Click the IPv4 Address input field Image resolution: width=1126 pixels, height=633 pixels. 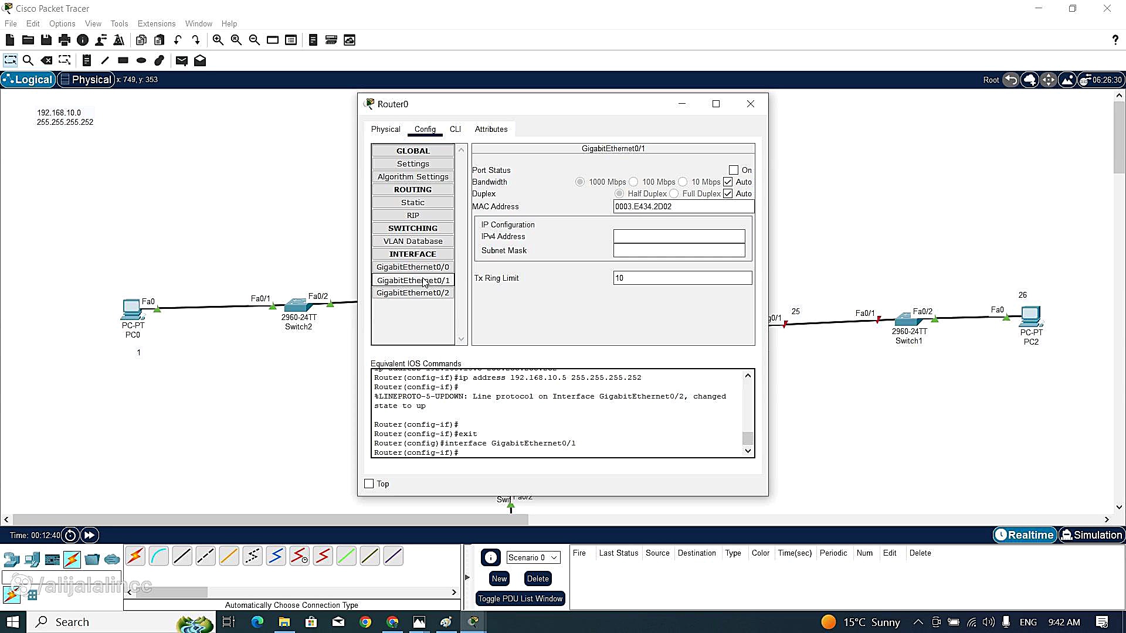coord(679,236)
